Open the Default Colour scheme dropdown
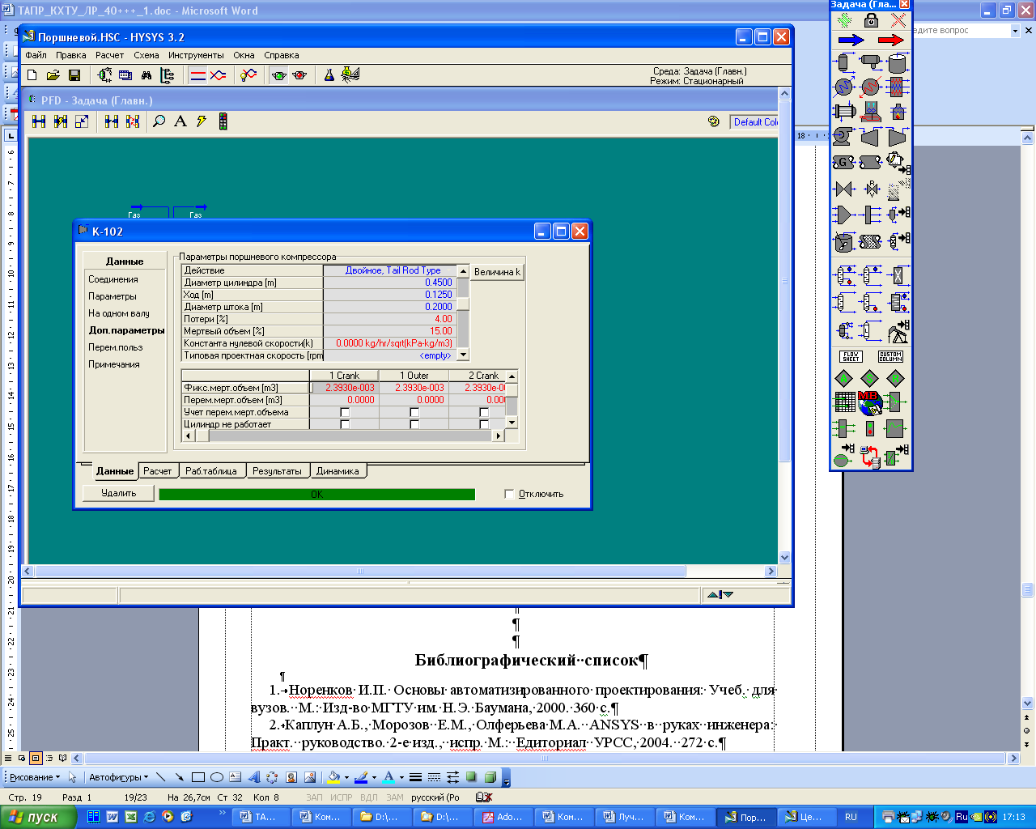The image size is (1036, 829). click(x=754, y=122)
